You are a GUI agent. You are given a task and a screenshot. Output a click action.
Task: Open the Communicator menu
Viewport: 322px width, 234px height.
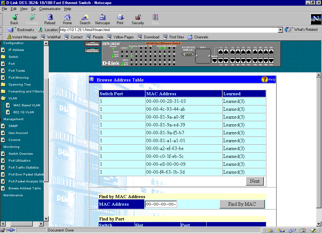pyautogui.click(x=50, y=9)
